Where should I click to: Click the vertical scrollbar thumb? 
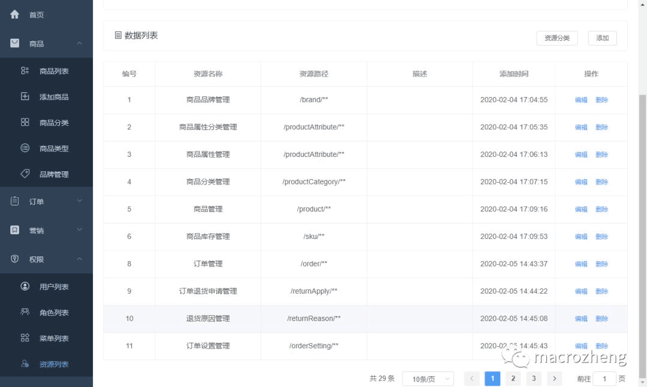(x=642, y=235)
